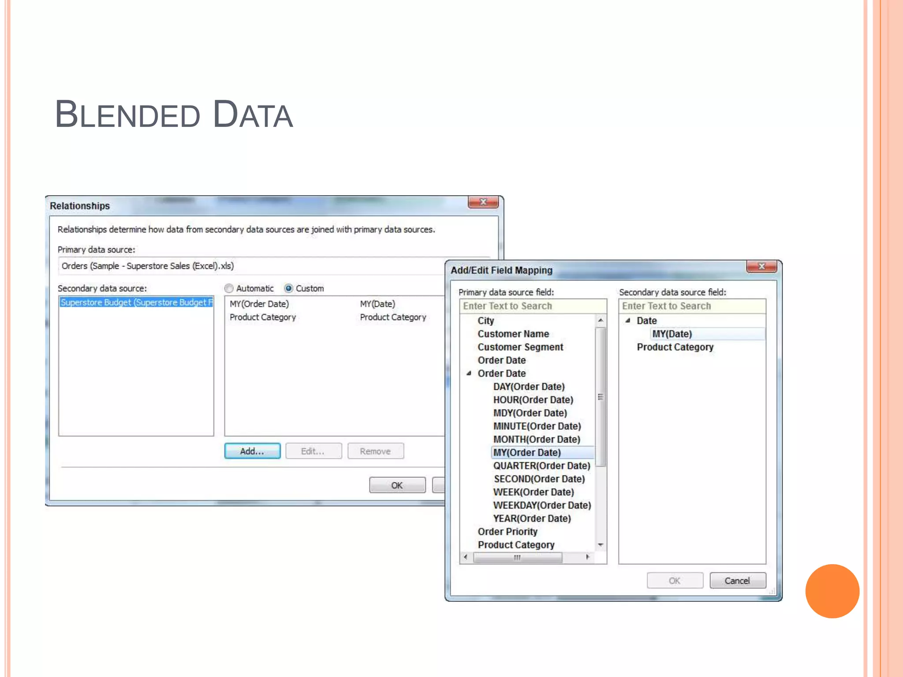Click the Add... button
The image size is (903, 677).
pos(252,451)
